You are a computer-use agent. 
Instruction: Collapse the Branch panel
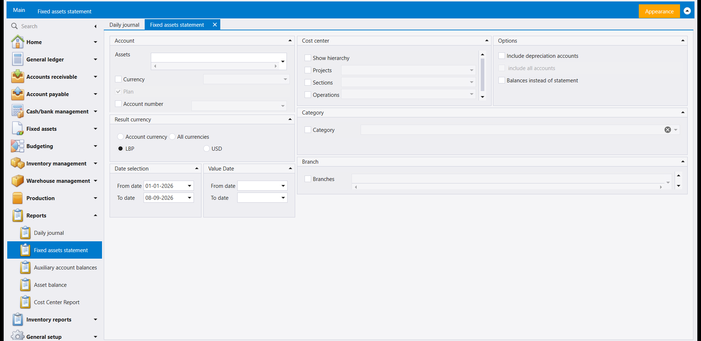[683, 161]
